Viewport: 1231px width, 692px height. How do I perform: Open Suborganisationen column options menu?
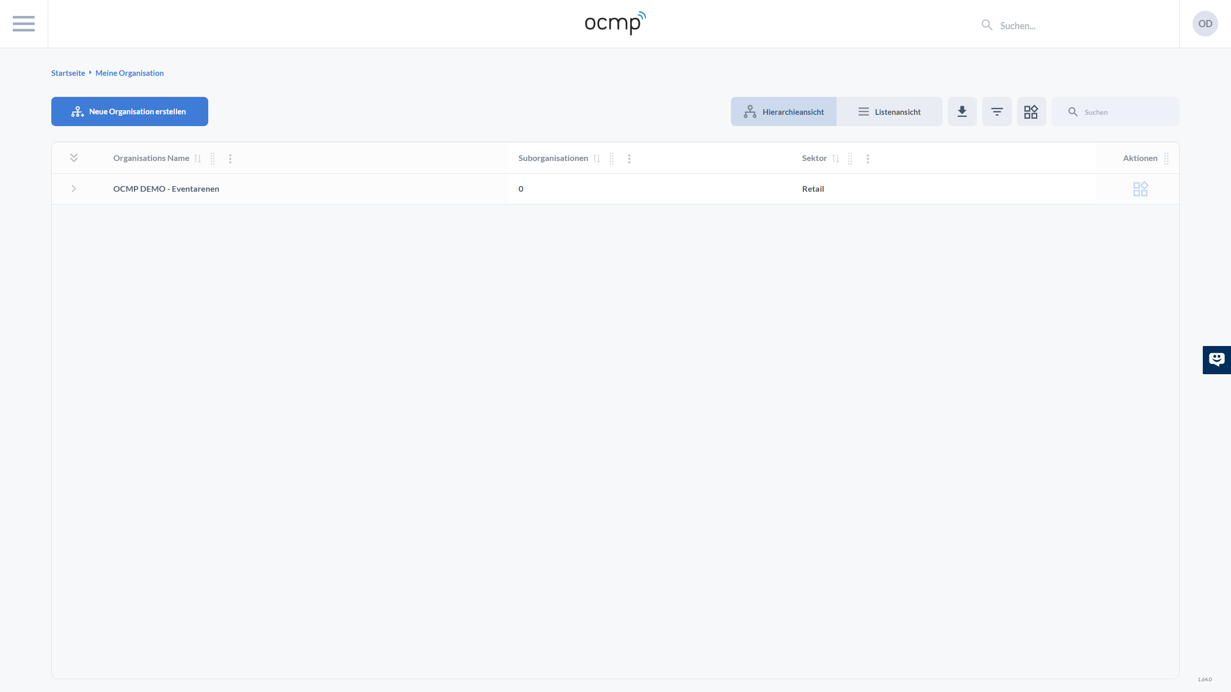(x=629, y=159)
